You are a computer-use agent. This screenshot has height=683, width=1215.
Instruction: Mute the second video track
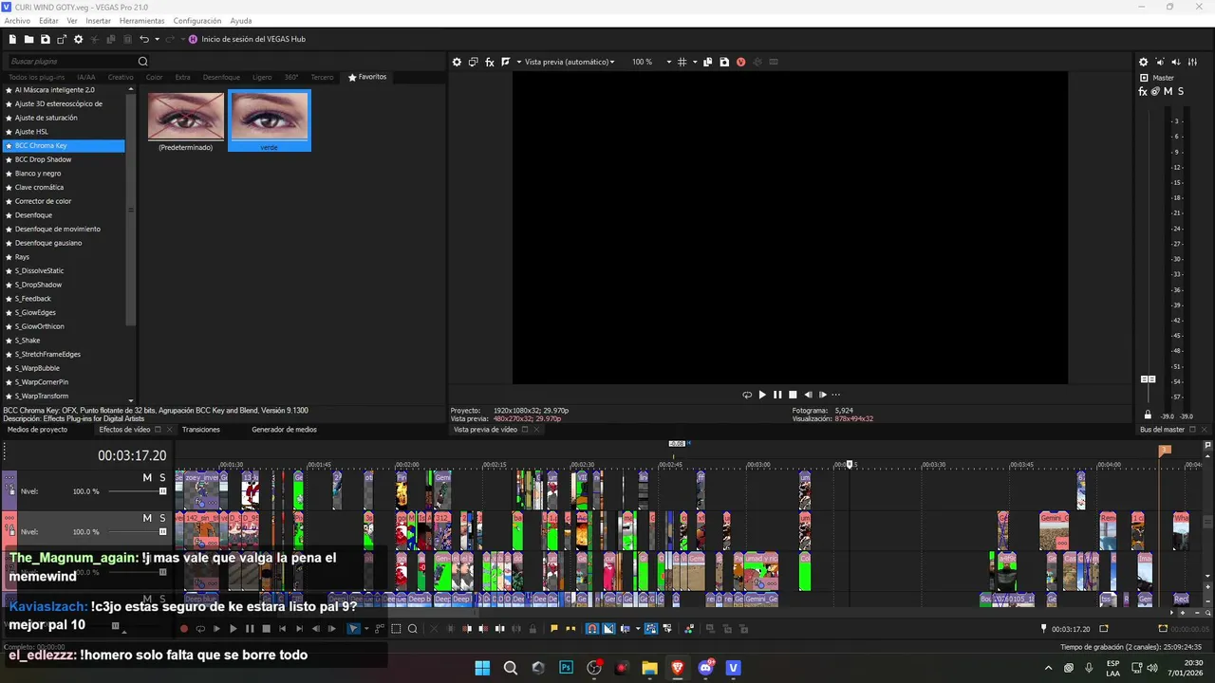coord(147,518)
